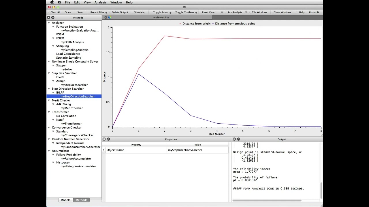This screenshot has height=207, width=369.
Task: Collapse the Transformer node
Action: point(49,112)
